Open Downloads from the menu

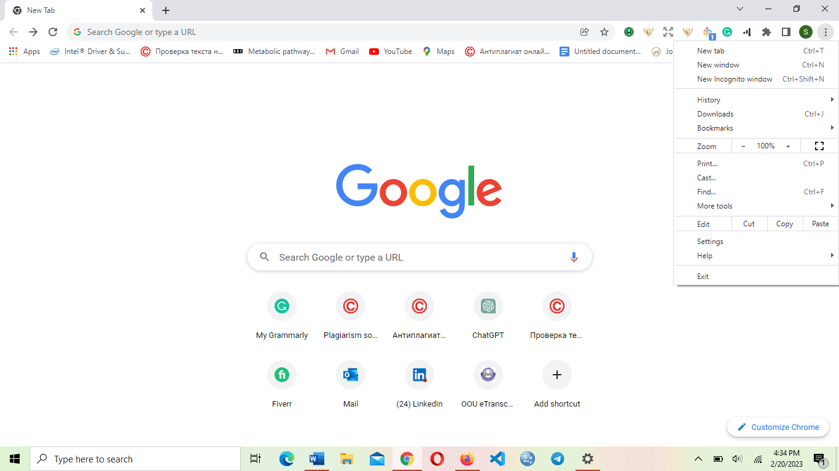click(x=756, y=114)
